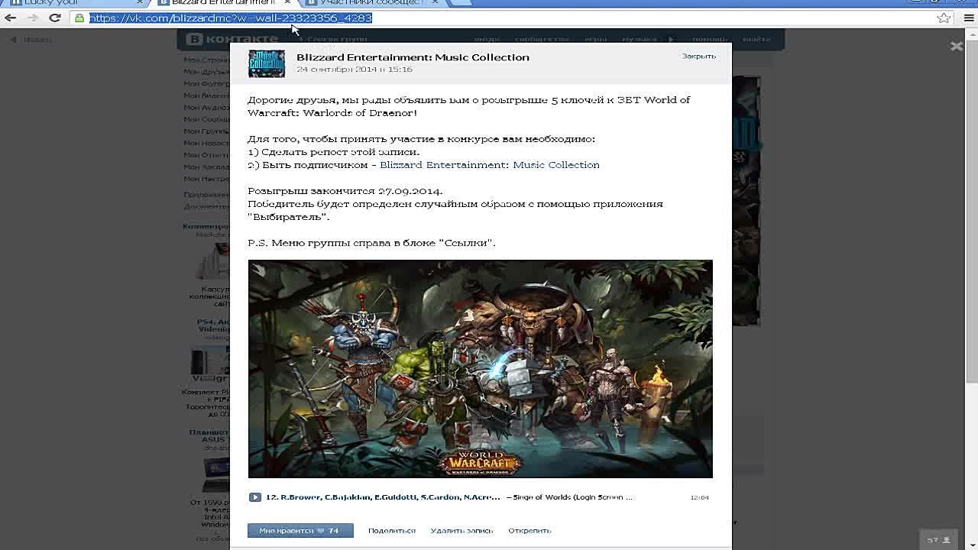
Task: Click the Открепить link
Action: tap(529, 531)
